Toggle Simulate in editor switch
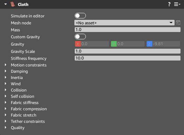The width and height of the screenshot is (184, 135). pyautogui.click(x=80, y=16)
